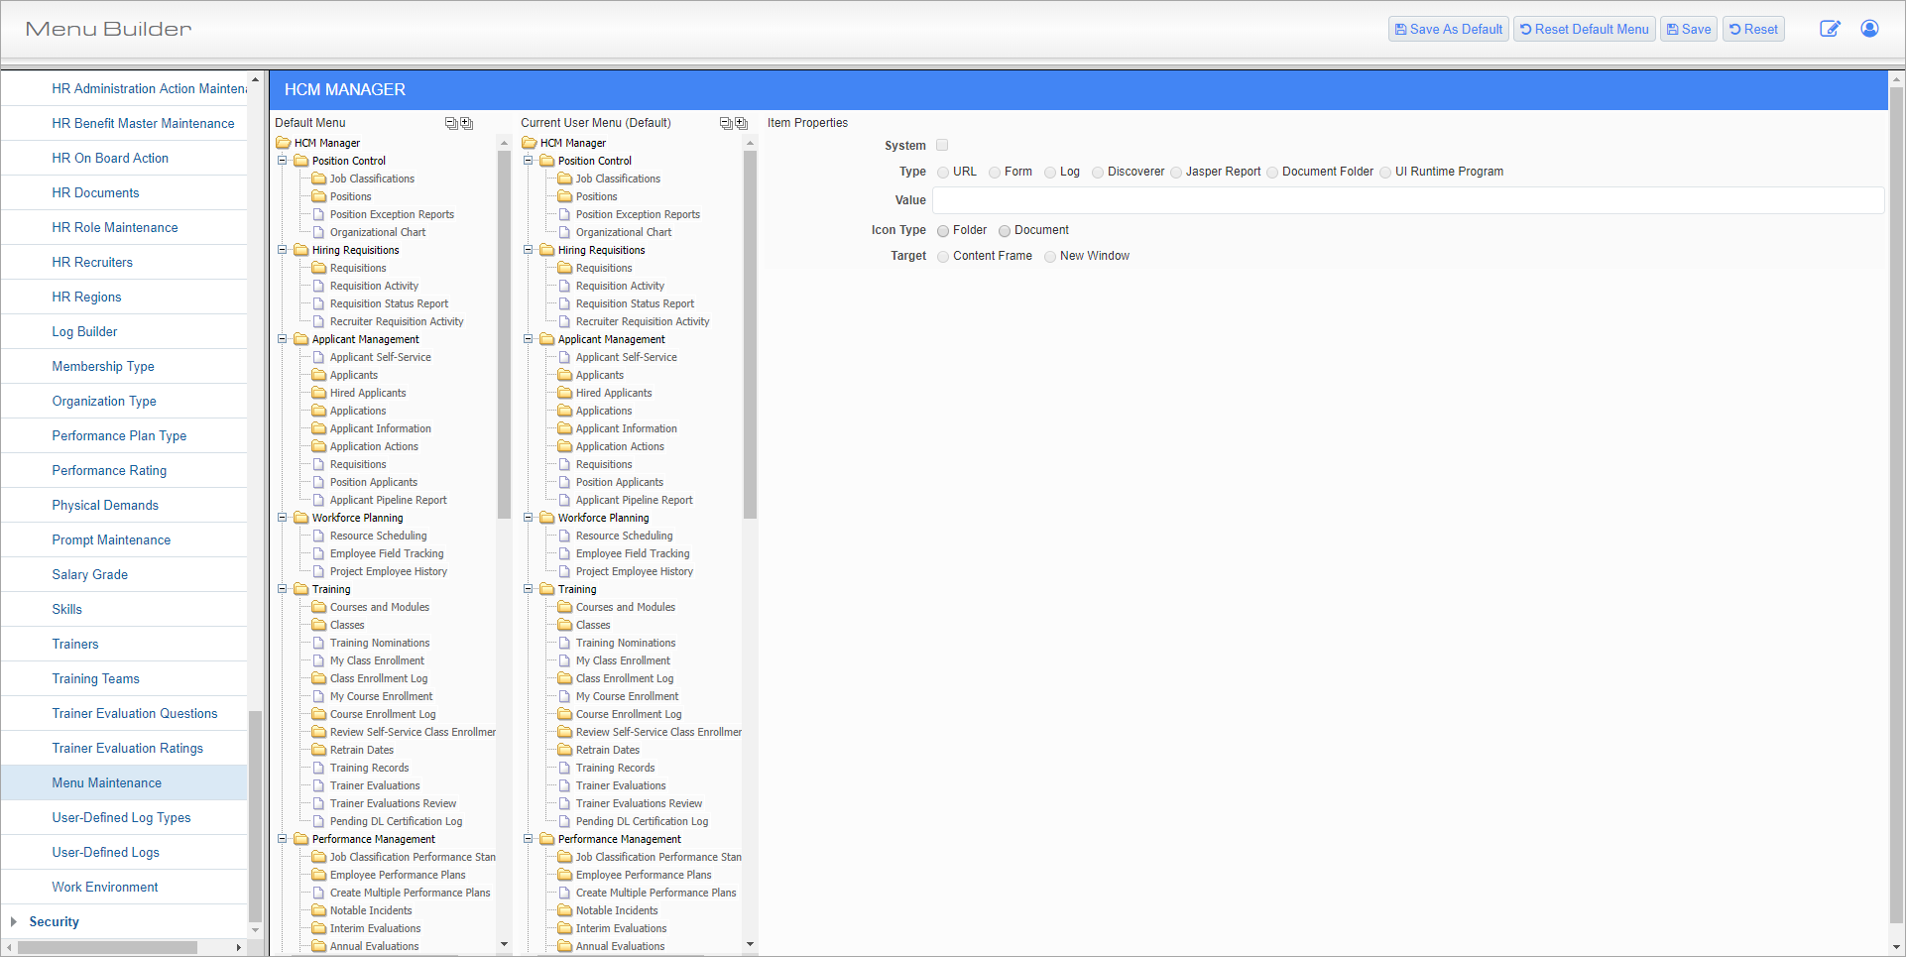This screenshot has width=1906, height=957.
Task: Expand the Security section in sidebar
Action: 14,921
